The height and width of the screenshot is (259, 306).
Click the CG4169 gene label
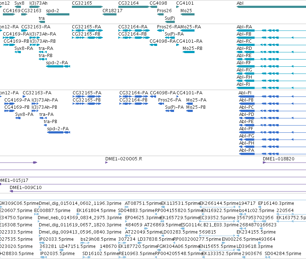12,10
